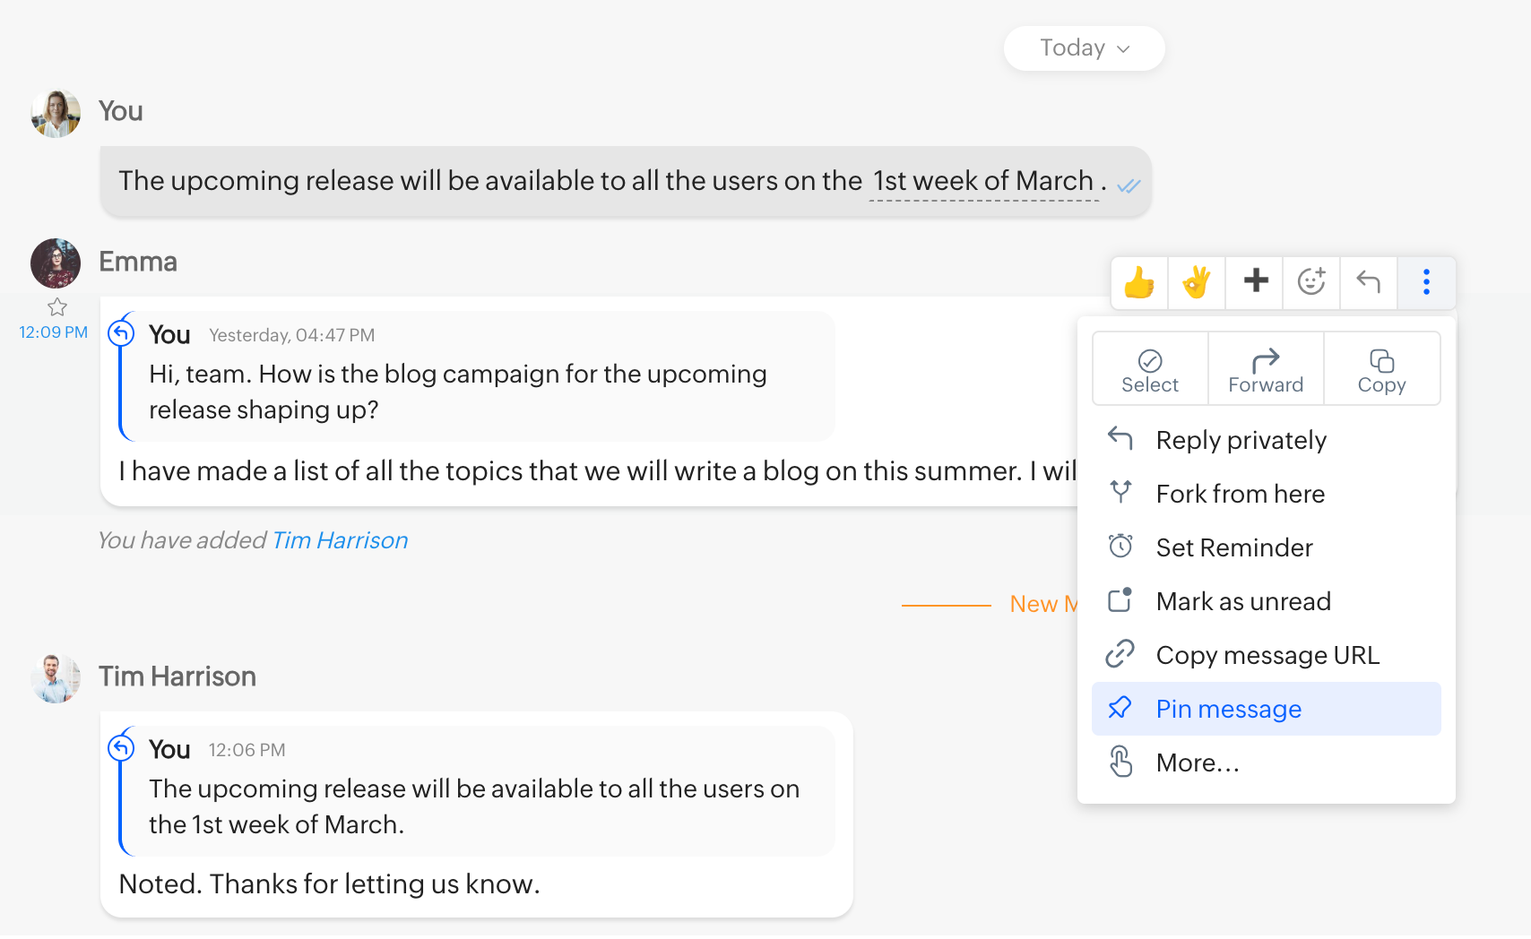Screen dimensions: 1531x939
Task: Pin message from the context menu
Action: point(1228,709)
